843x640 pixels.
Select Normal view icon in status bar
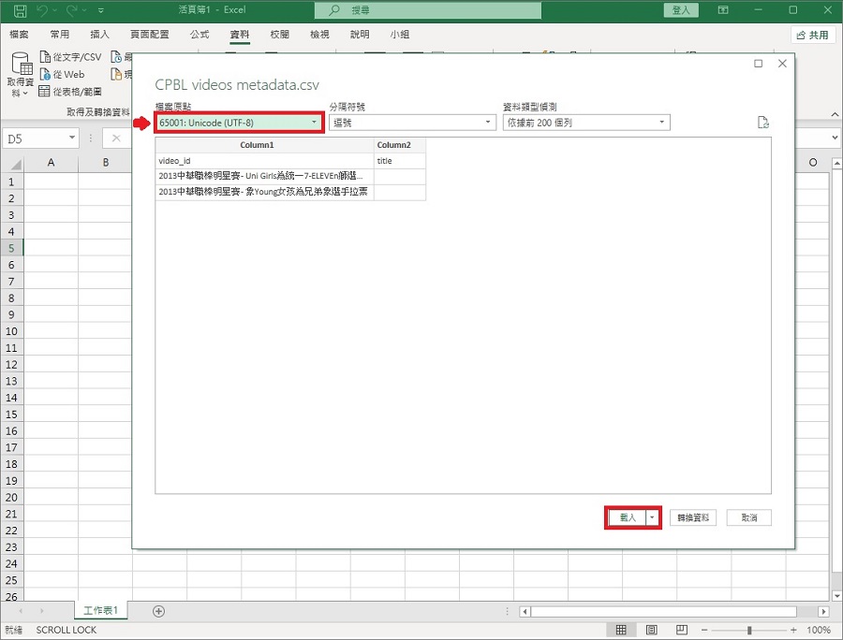coord(621,630)
